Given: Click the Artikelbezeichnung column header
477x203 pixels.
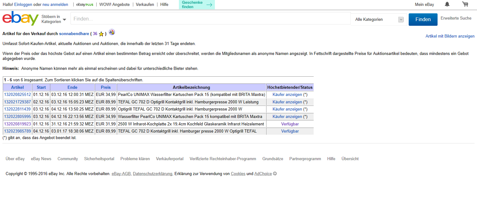Looking at the screenshot, I should tap(191, 87).
